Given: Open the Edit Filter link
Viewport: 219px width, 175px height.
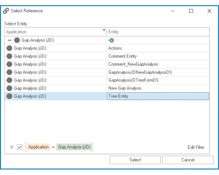Looking at the screenshot, I should 196,147.
